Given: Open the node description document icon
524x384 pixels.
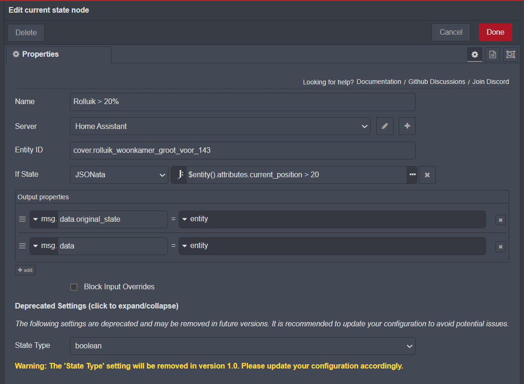Looking at the screenshot, I should (x=493, y=54).
